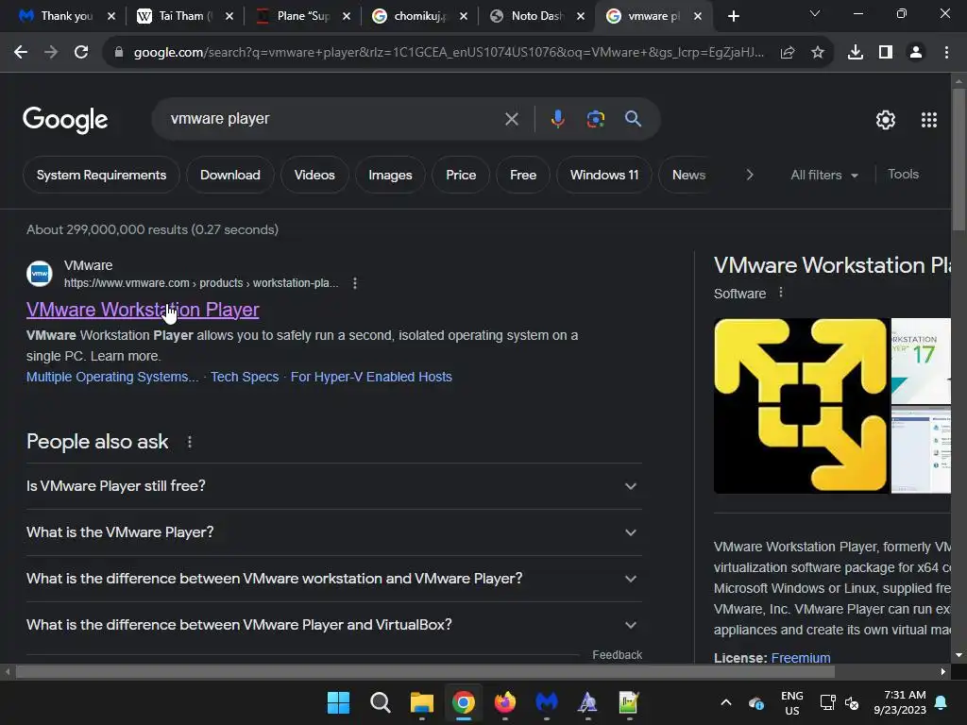
Task: Click the horizontal page scrollbar
Action: click(425, 671)
